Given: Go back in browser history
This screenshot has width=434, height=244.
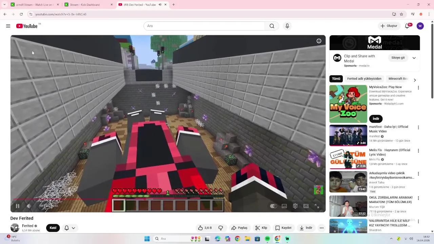Looking at the screenshot, I should [5, 14].
